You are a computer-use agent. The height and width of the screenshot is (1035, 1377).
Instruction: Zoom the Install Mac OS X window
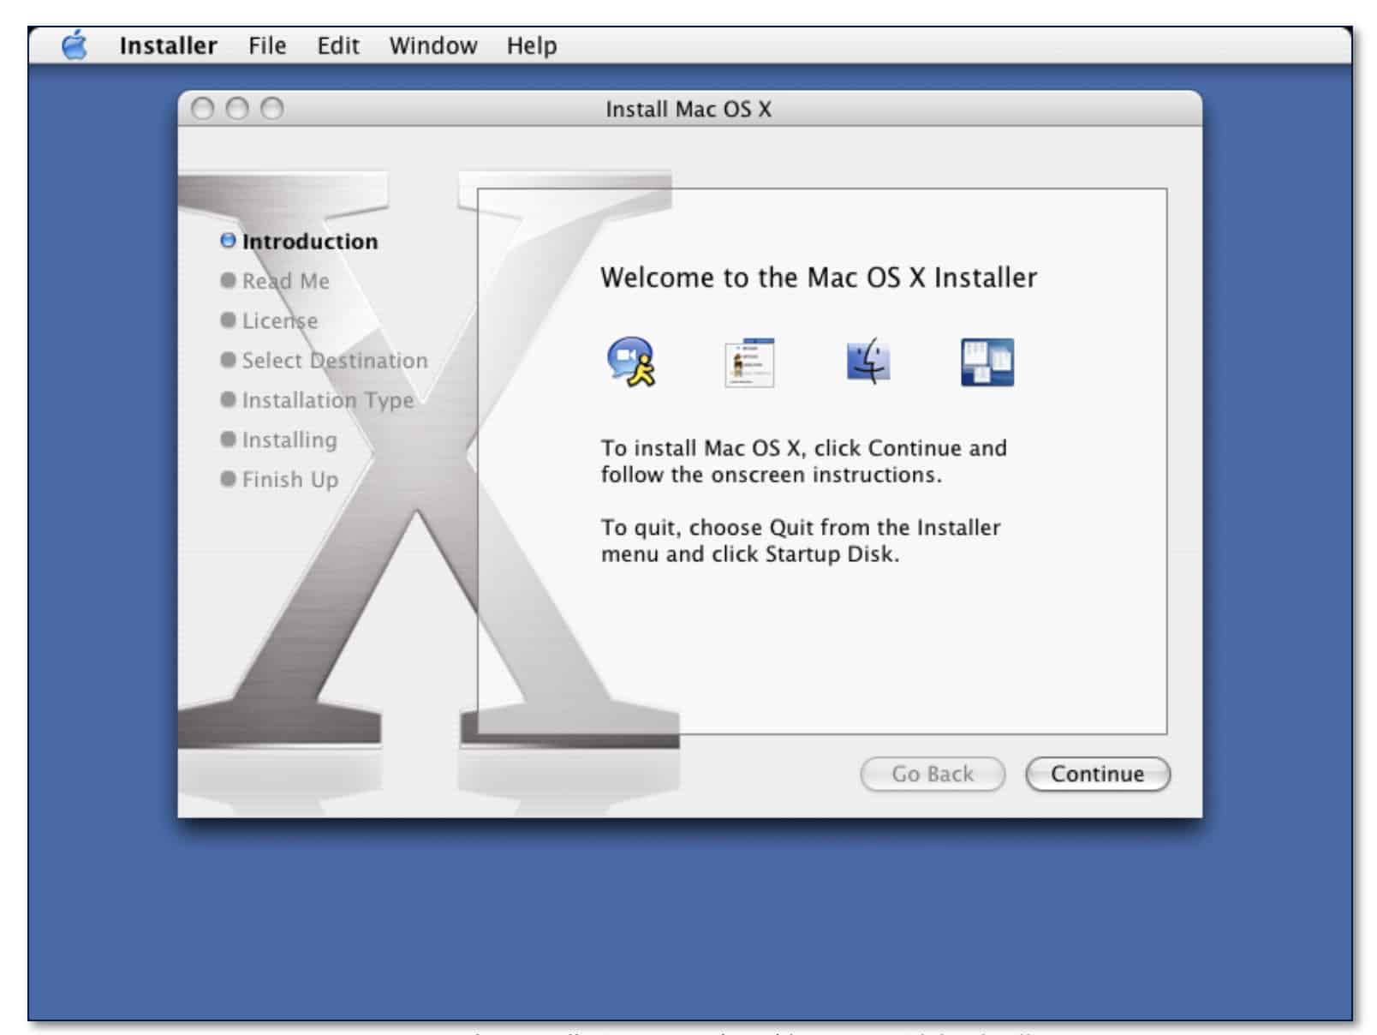click(x=272, y=109)
